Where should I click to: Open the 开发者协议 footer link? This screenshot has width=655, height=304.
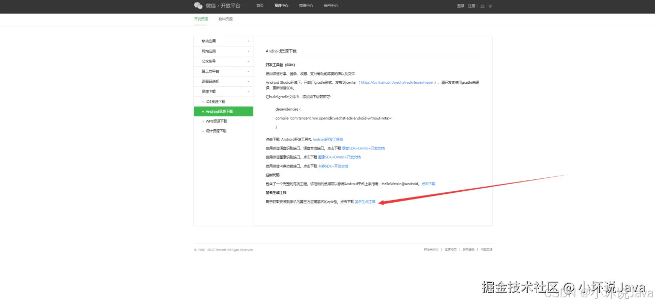pyautogui.click(x=431, y=249)
